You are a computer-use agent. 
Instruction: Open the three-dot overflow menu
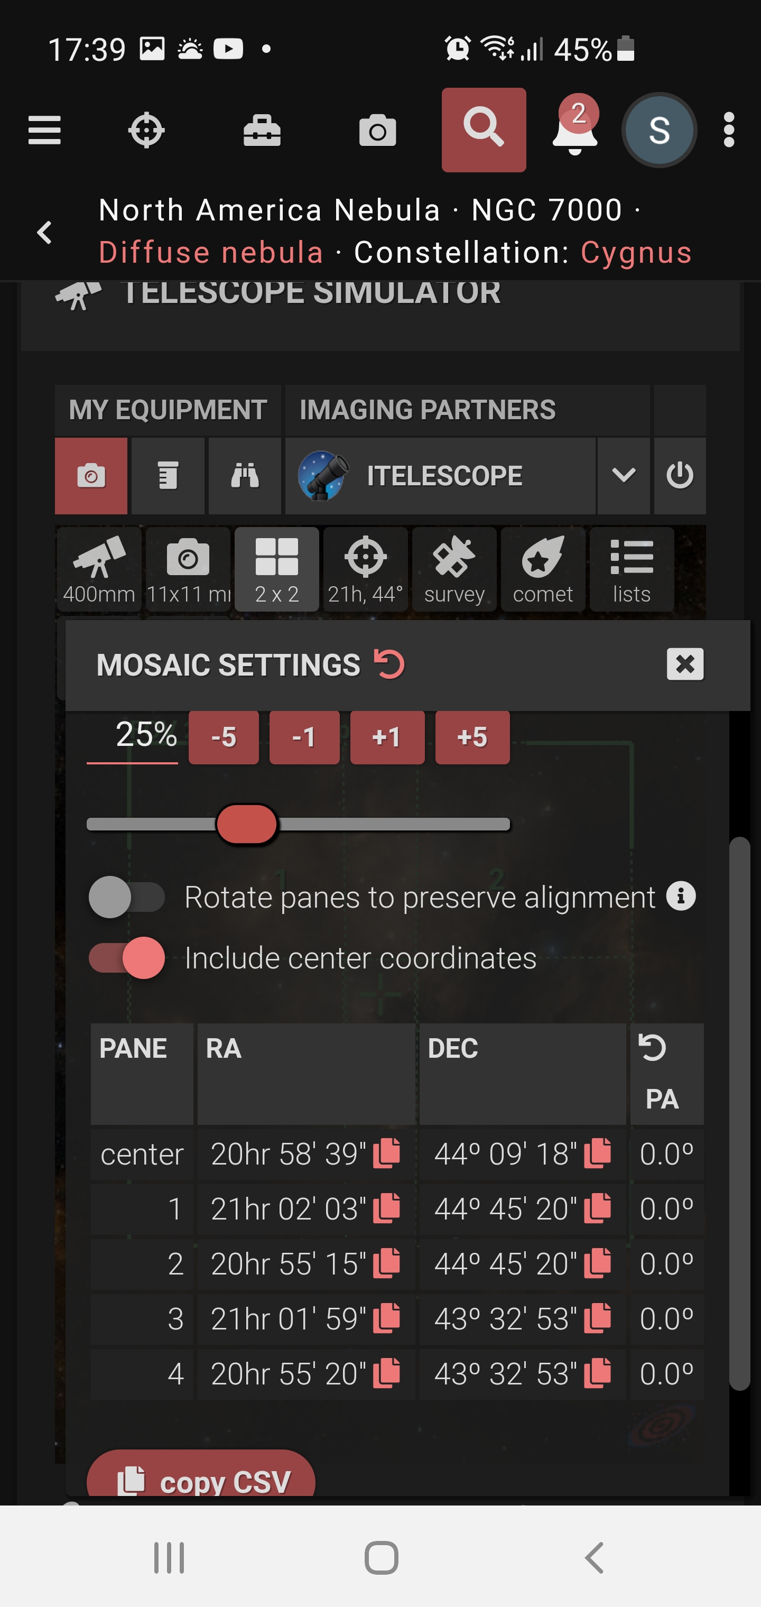[x=729, y=131]
